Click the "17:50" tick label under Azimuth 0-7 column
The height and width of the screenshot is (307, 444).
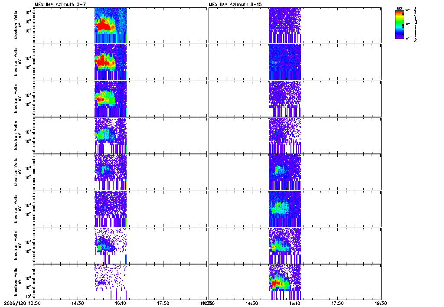point(163,303)
